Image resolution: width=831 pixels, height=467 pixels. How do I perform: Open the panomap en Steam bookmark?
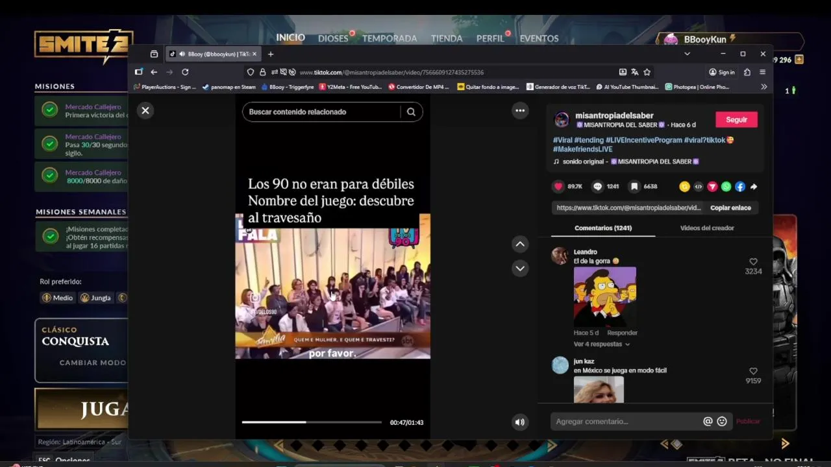(229, 87)
